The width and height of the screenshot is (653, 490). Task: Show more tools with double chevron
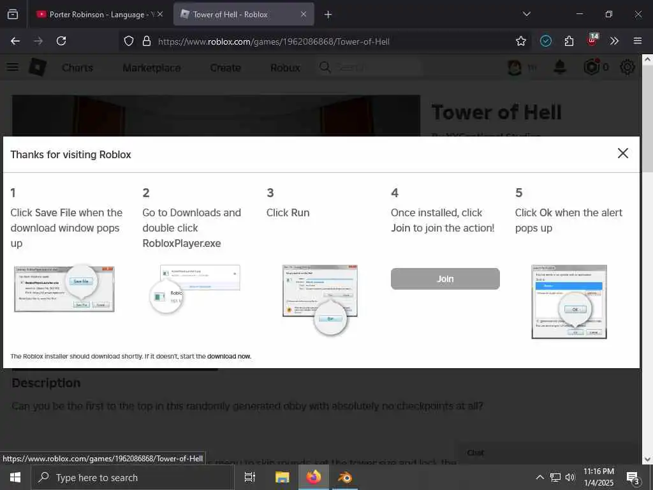tap(614, 41)
